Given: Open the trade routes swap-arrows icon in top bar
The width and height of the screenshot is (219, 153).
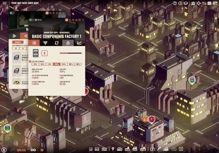Looking at the screenshot, I should [204, 3].
